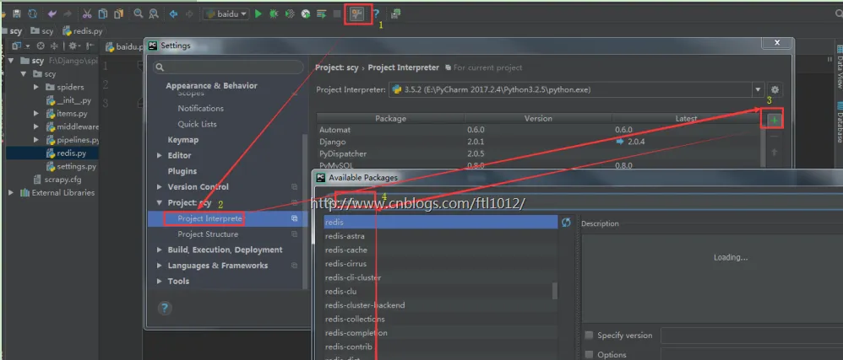Screen dimensions: 843x360
Task: Select Plugins in settings tree
Action: (182, 171)
